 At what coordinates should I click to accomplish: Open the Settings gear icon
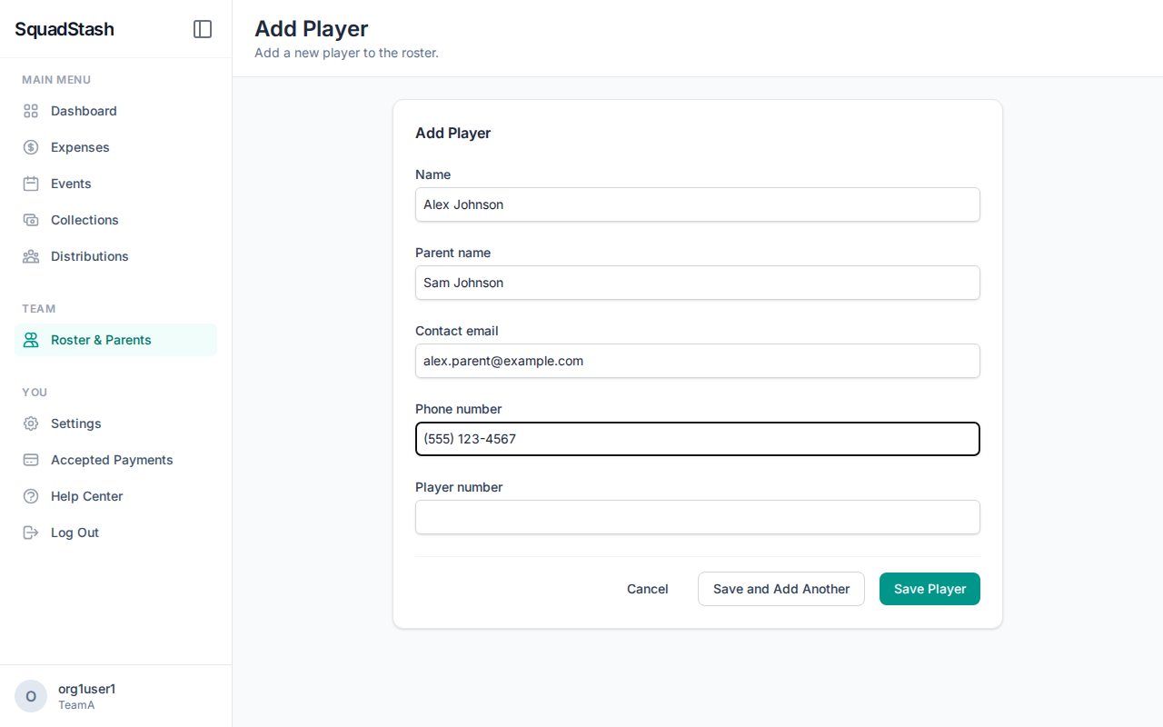pyautogui.click(x=30, y=423)
